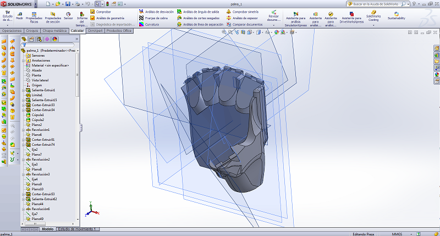
Task: Open Propiedades de sección tool
Action: click(x=53, y=18)
